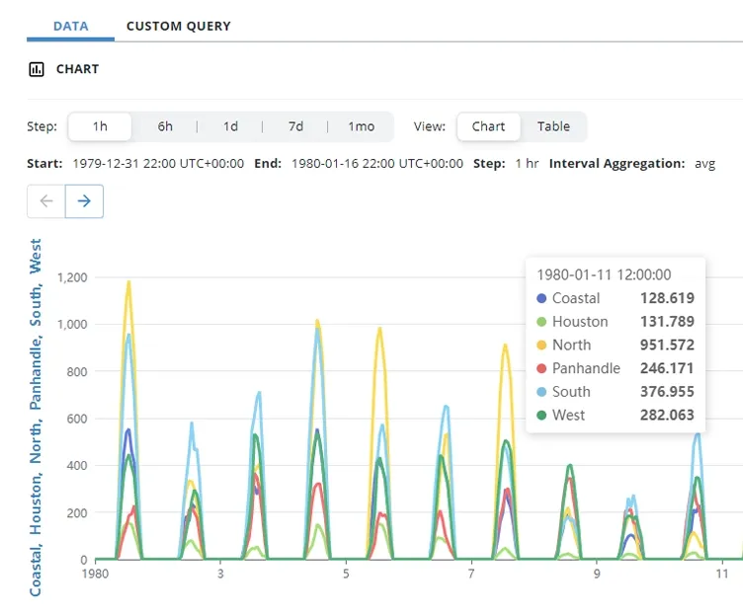Click the end time 1980-01-16 22:00 UTC+00:00
The image size is (743, 616).
377,163
